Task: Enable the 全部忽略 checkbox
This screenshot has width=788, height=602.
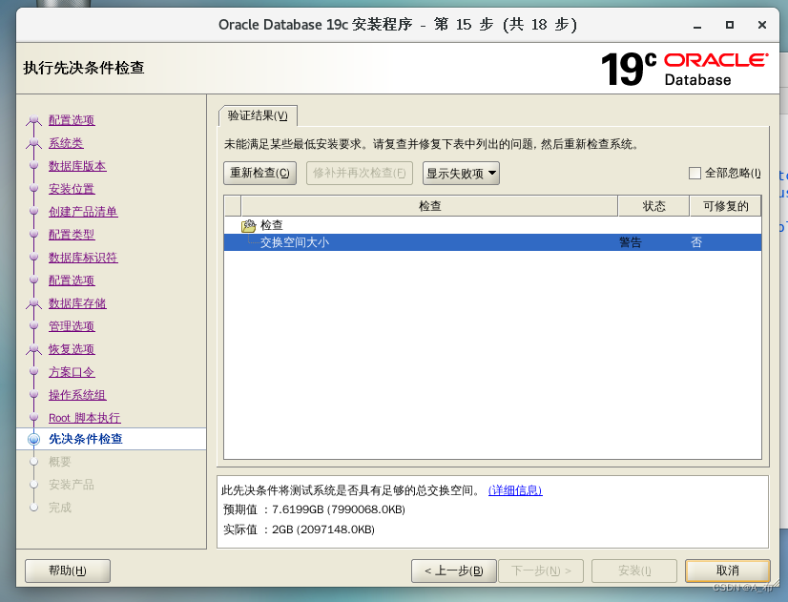Action: (x=695, y=174)
